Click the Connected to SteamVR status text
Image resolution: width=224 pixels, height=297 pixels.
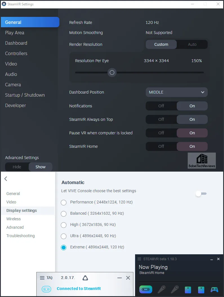[79, 289]
